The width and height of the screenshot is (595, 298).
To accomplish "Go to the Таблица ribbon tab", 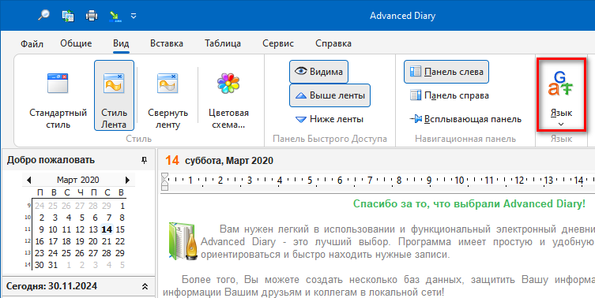I will tap(223, 43).
